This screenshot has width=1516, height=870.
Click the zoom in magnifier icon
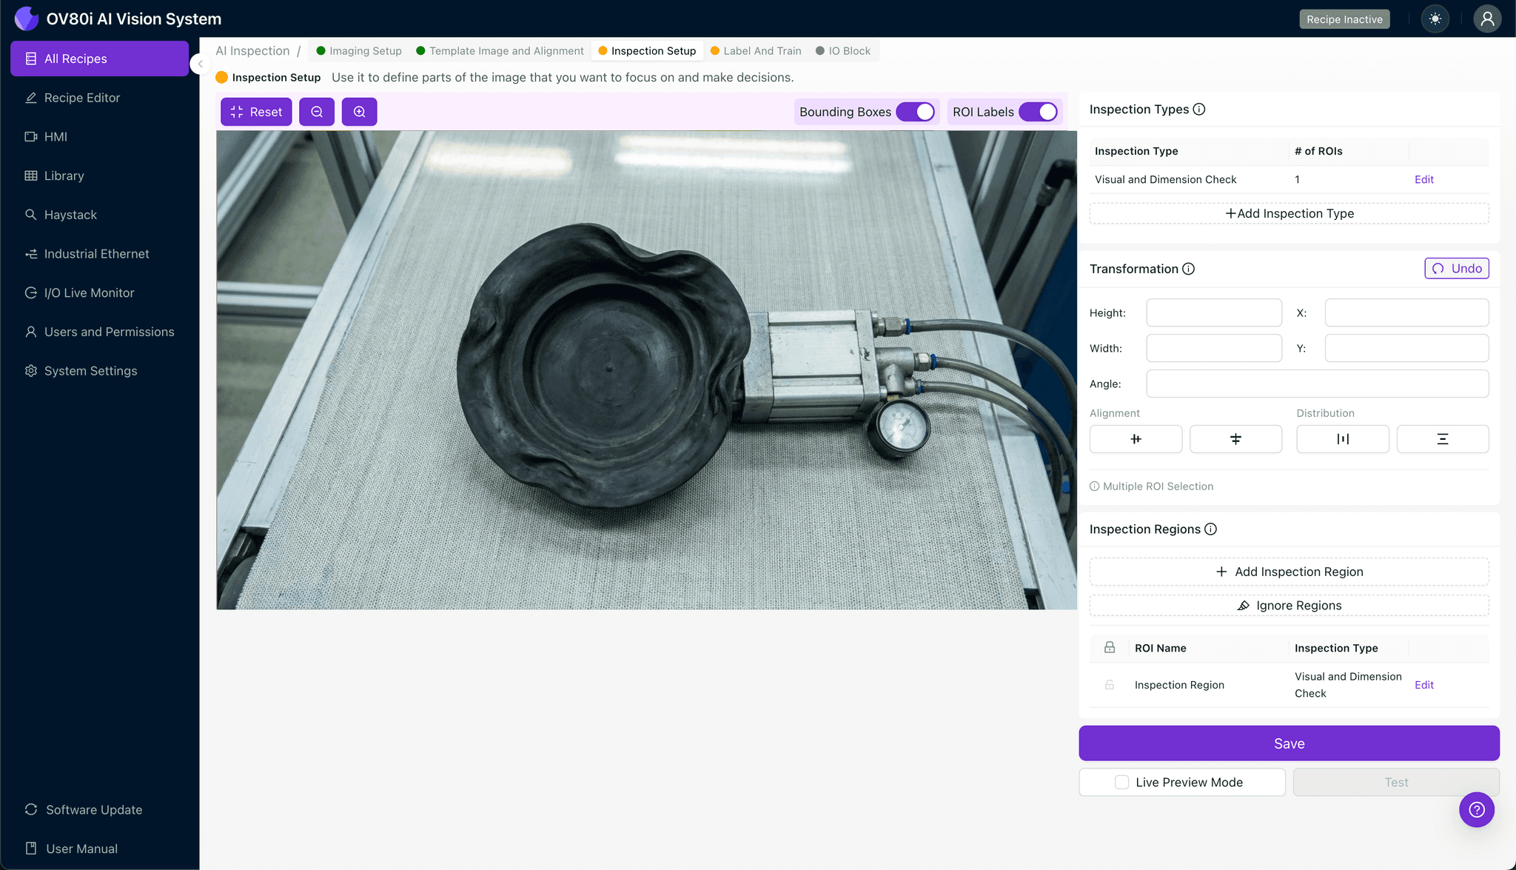tap(359, 112)
